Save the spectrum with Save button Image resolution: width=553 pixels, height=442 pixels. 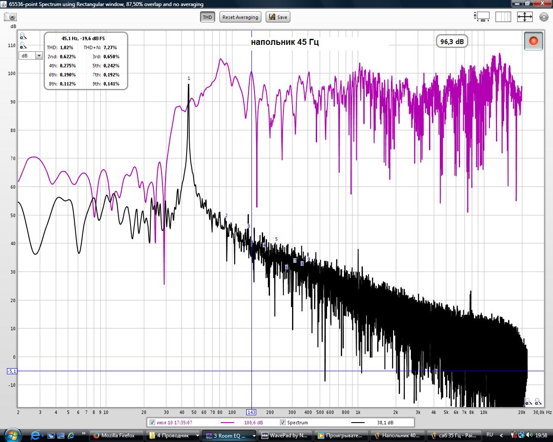pos(278,17)
